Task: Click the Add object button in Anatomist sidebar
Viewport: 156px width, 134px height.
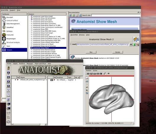Action: point(9,104)
